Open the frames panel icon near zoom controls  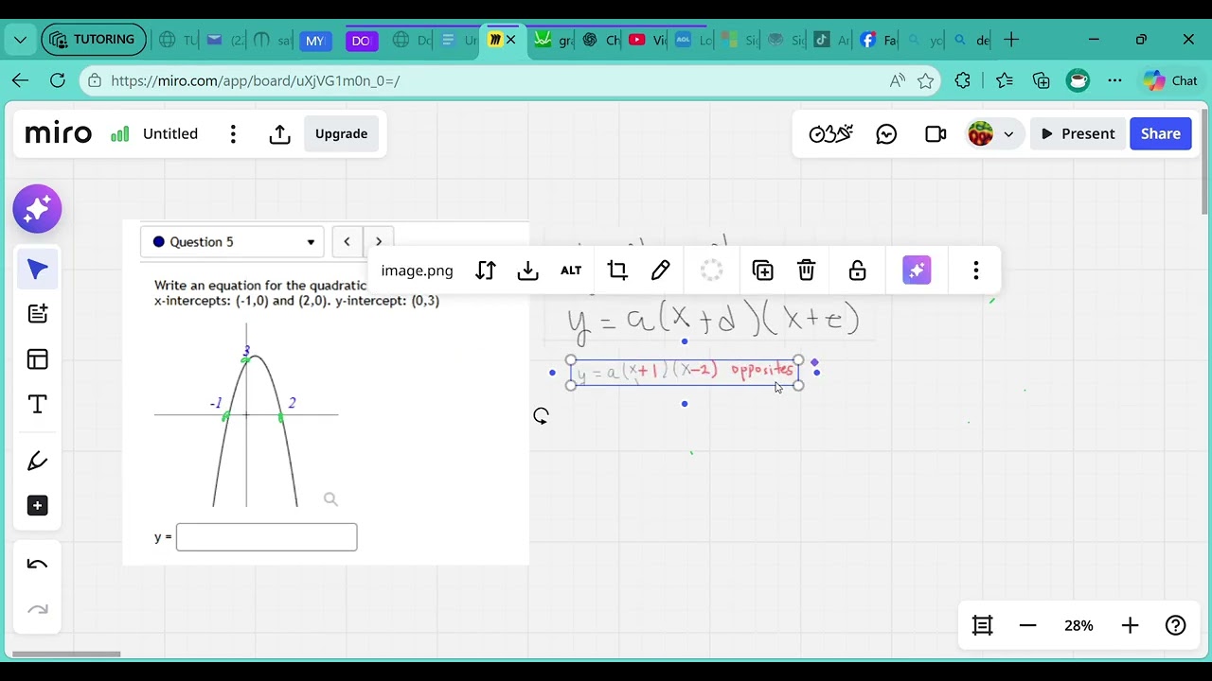pyautogui.click(x=983, y=625)
